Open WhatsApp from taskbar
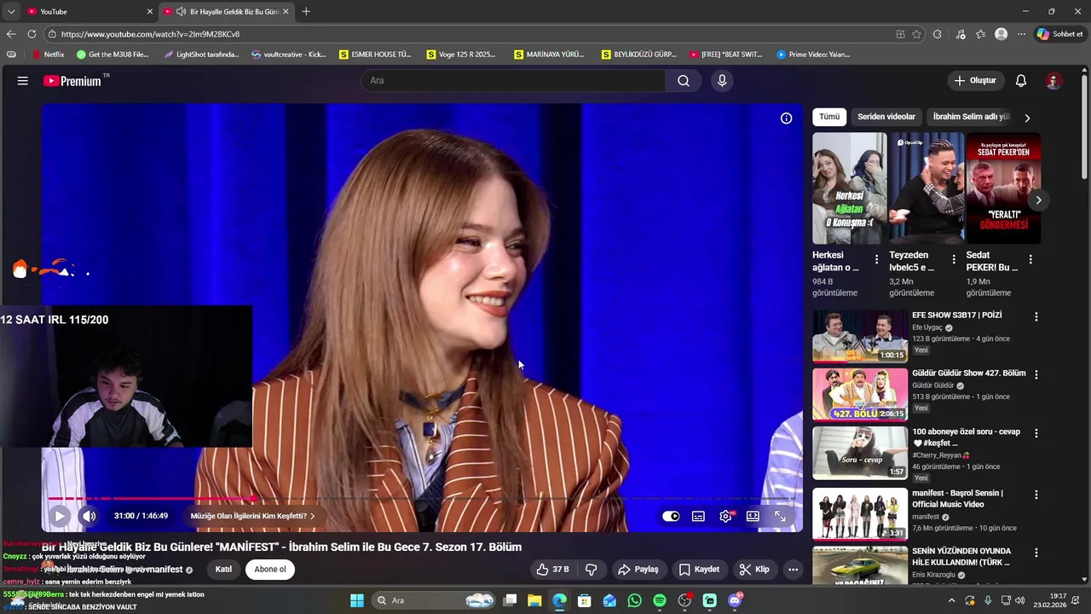The width and height of the screenshot is (1091, 614). point(634,600)
